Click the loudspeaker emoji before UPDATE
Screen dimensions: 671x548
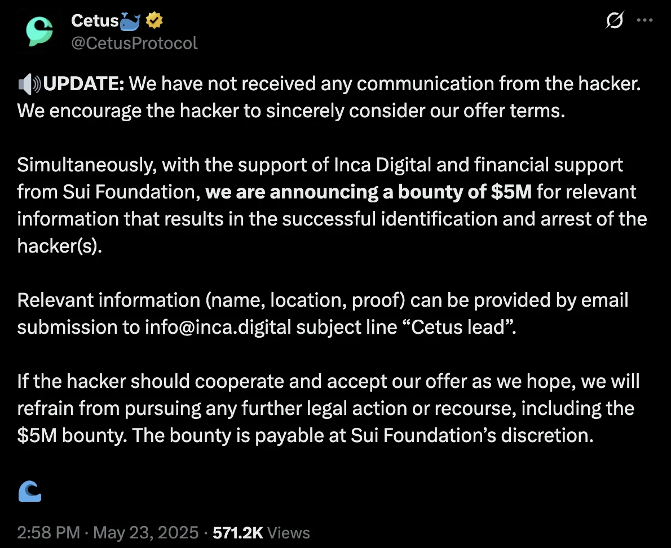(x=29, y=85)
